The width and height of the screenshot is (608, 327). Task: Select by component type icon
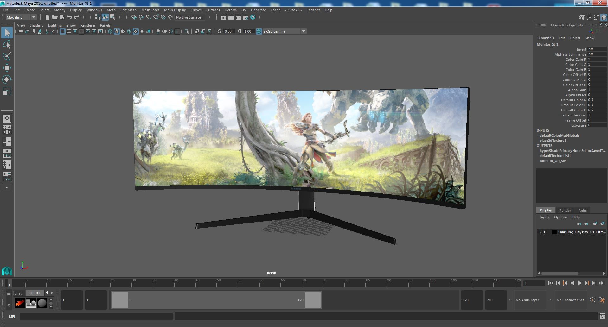[112, 17]
